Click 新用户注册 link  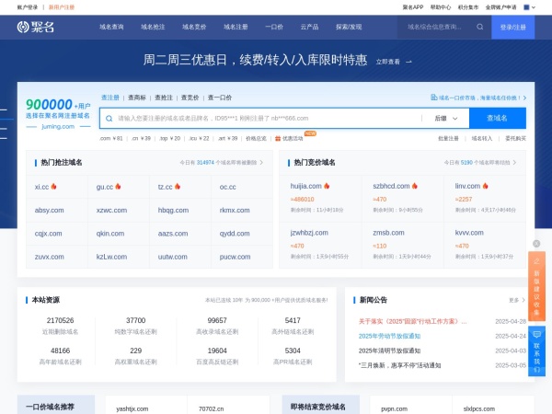coord(62,7)
